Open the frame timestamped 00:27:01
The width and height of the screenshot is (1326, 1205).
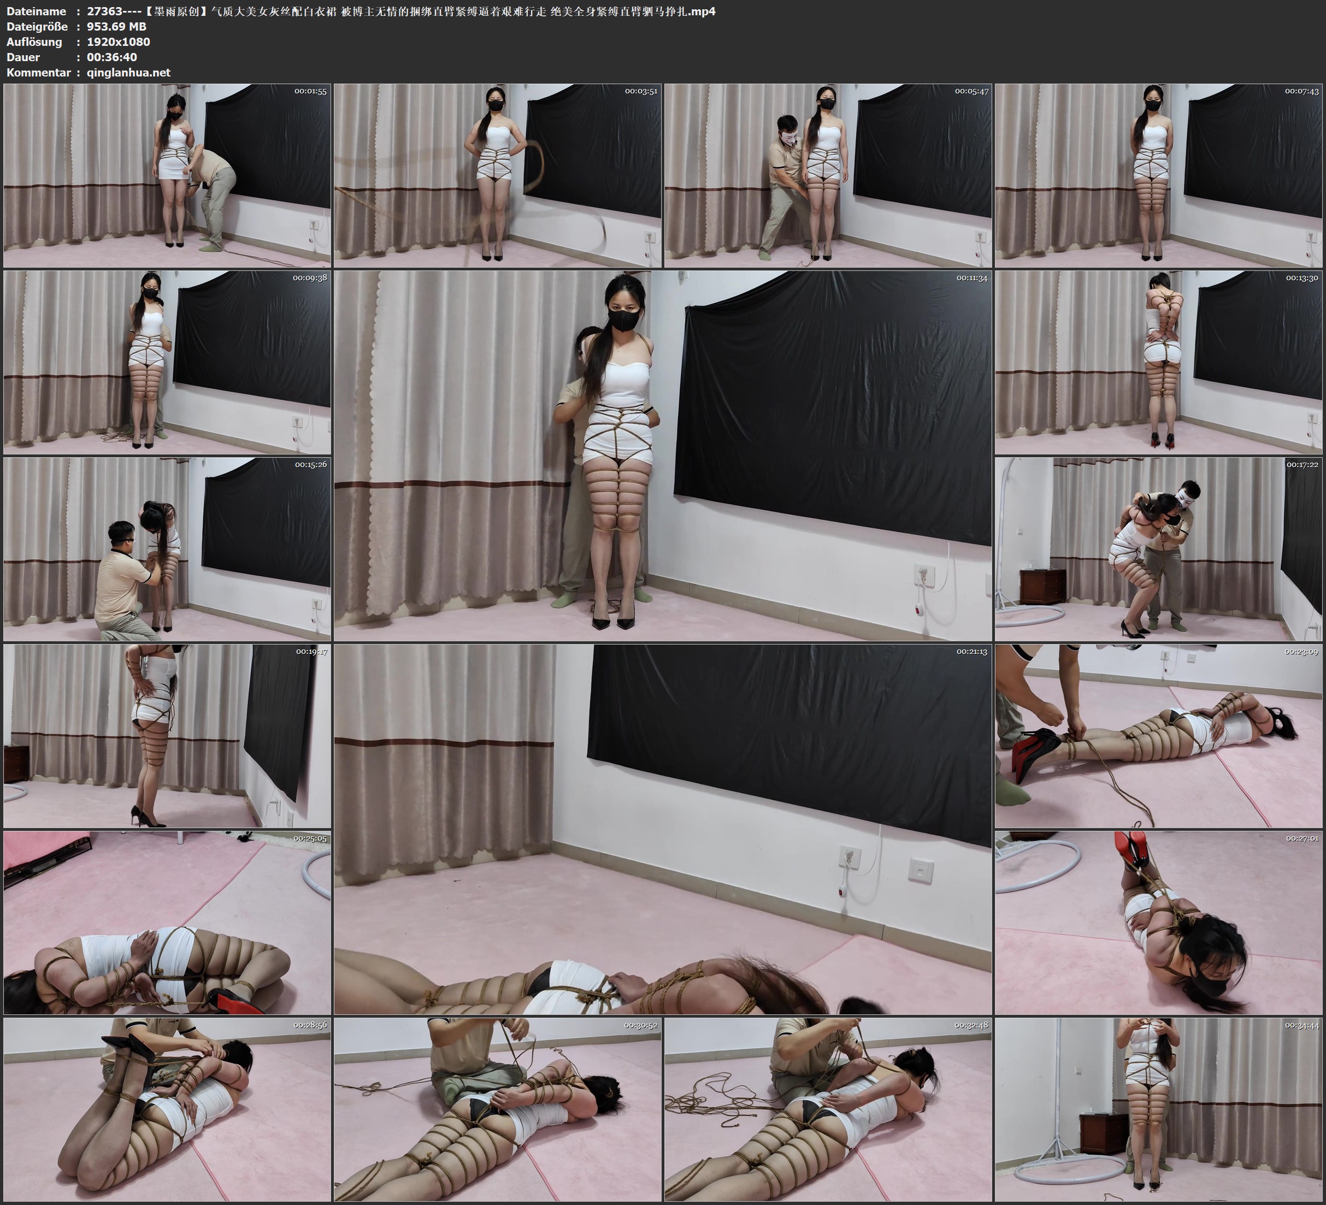[1158, 922]
